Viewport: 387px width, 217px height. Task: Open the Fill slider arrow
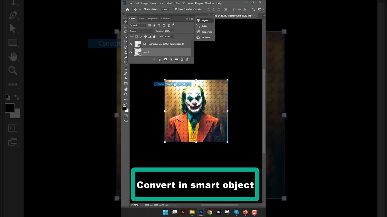pyautogui.click(x=173, y=36)
